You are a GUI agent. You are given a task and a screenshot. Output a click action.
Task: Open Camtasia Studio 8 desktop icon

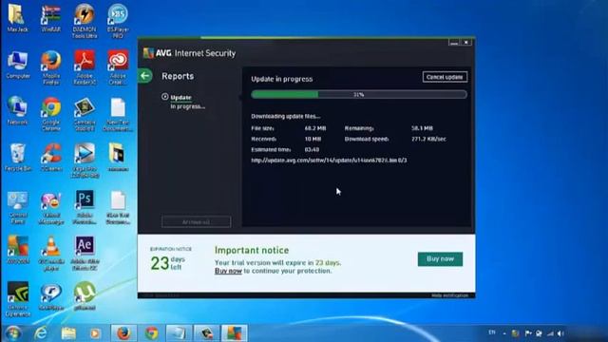[85, 114]
